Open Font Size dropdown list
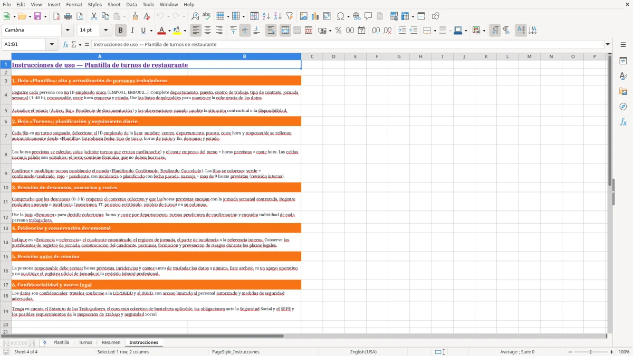This screenshot has height=356, width=633. point(106,31)
